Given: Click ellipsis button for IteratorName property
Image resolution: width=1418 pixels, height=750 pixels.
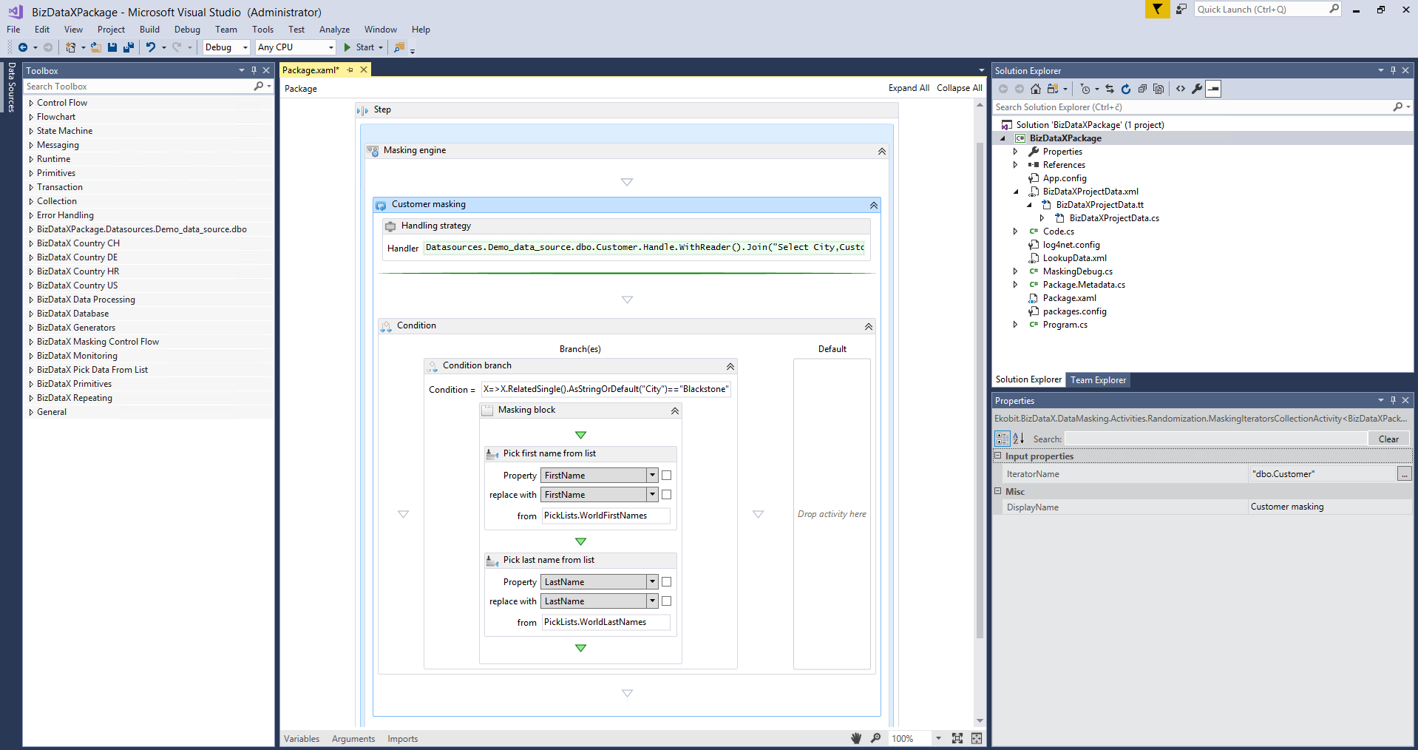Looking at the screenshot, I should pyautogui.click(x=1404, y=474).
